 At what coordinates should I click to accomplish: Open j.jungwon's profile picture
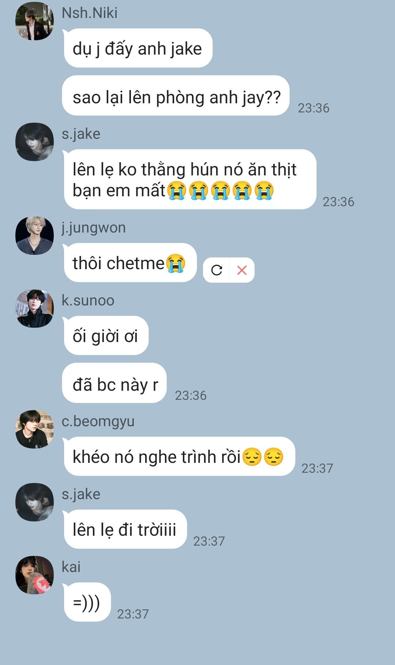click(34, 235)
